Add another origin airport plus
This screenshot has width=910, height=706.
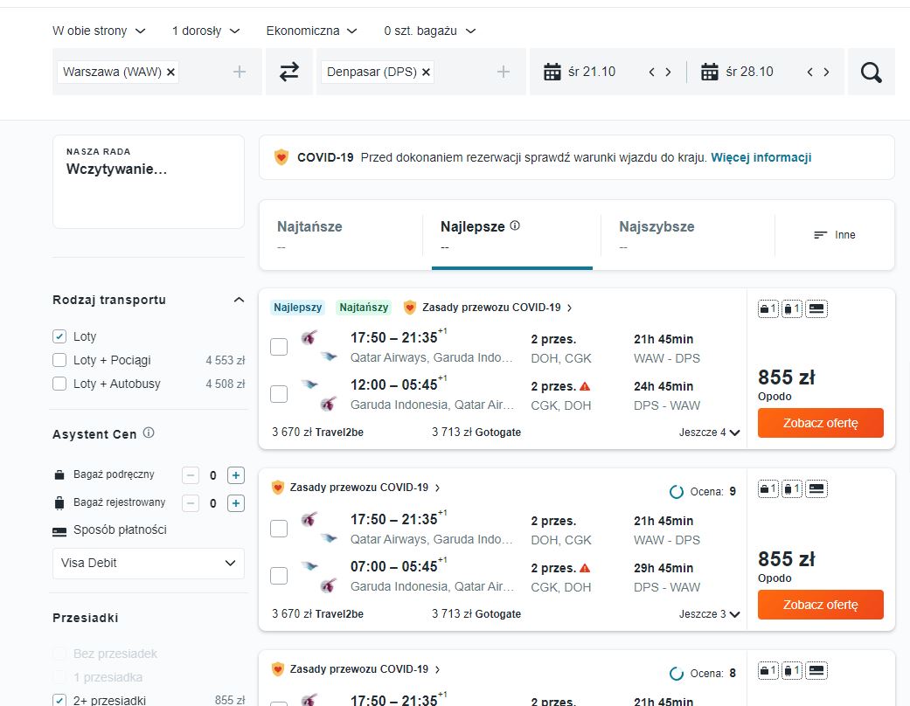[240, 72]
